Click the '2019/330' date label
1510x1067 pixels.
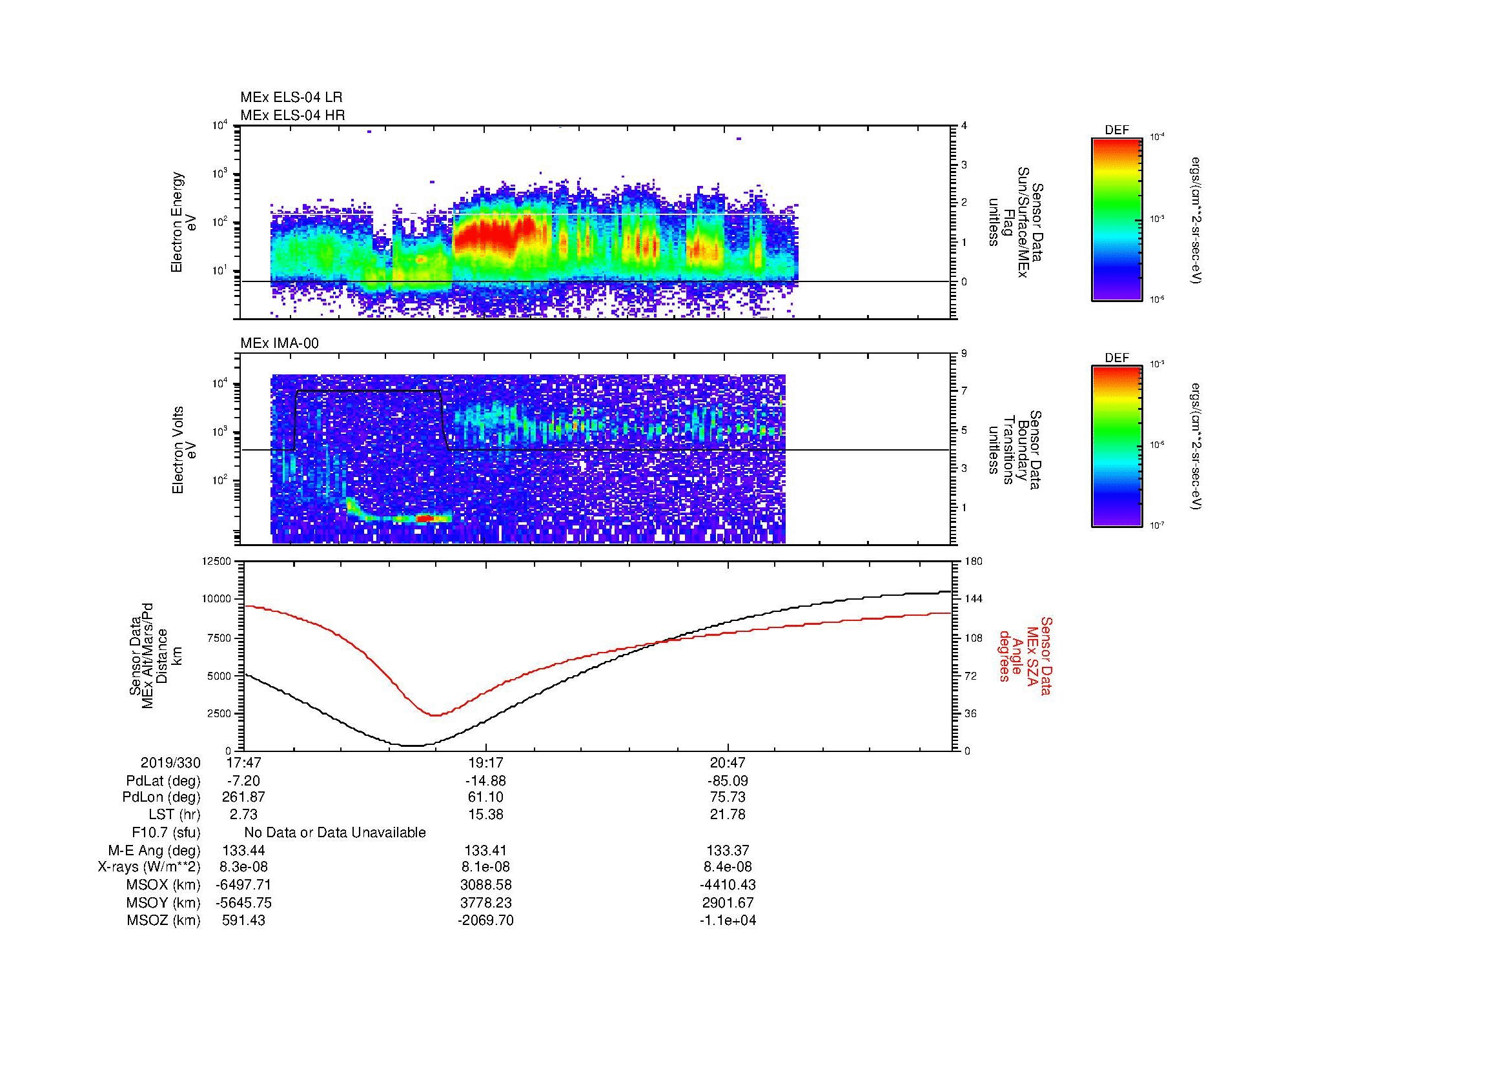pyautogui.click(x=171, y=763)
